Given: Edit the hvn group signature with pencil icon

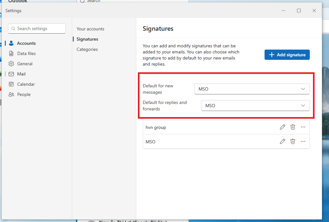Looking at the screenshot, I should 283,127.
